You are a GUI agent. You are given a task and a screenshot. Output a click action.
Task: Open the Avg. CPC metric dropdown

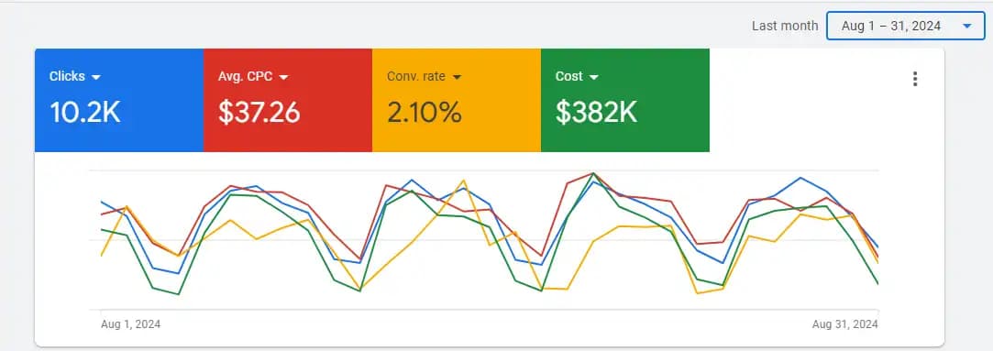tap(253, 77)
